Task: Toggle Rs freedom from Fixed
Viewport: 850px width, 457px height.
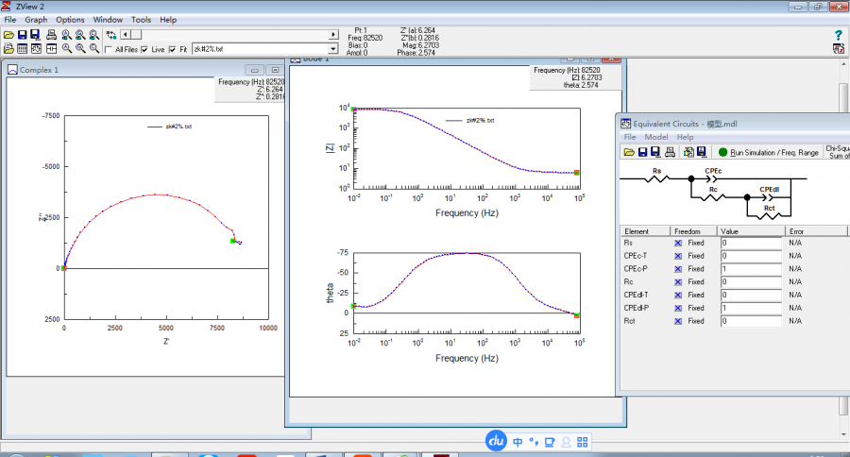Action: pyautogui.click(x=678, y=243)
